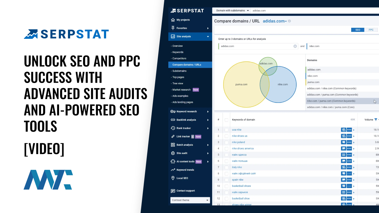The image size is (379, 213).
Task: Select checkbox for italy nike row
Action: point(226,167)
